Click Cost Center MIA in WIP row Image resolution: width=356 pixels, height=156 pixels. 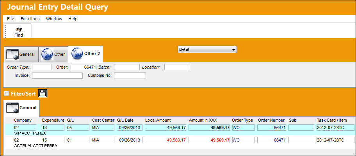click(103, 128)
